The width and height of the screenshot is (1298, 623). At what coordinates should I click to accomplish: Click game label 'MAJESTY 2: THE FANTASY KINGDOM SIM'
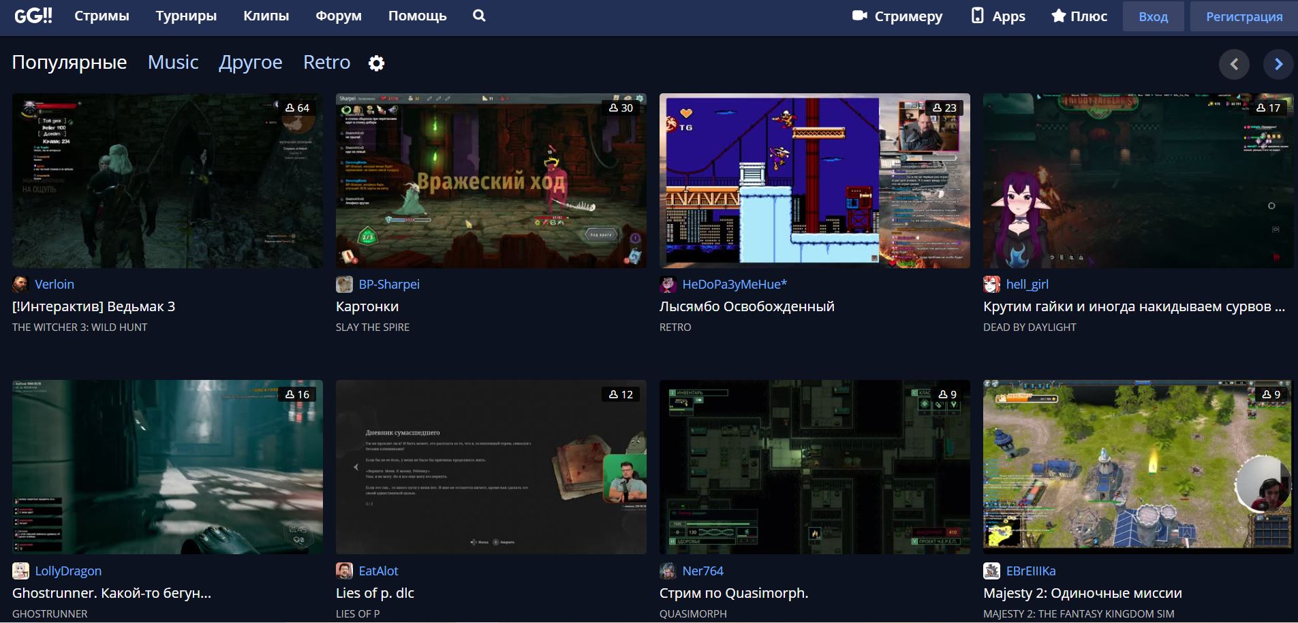tap(1079, 613)
